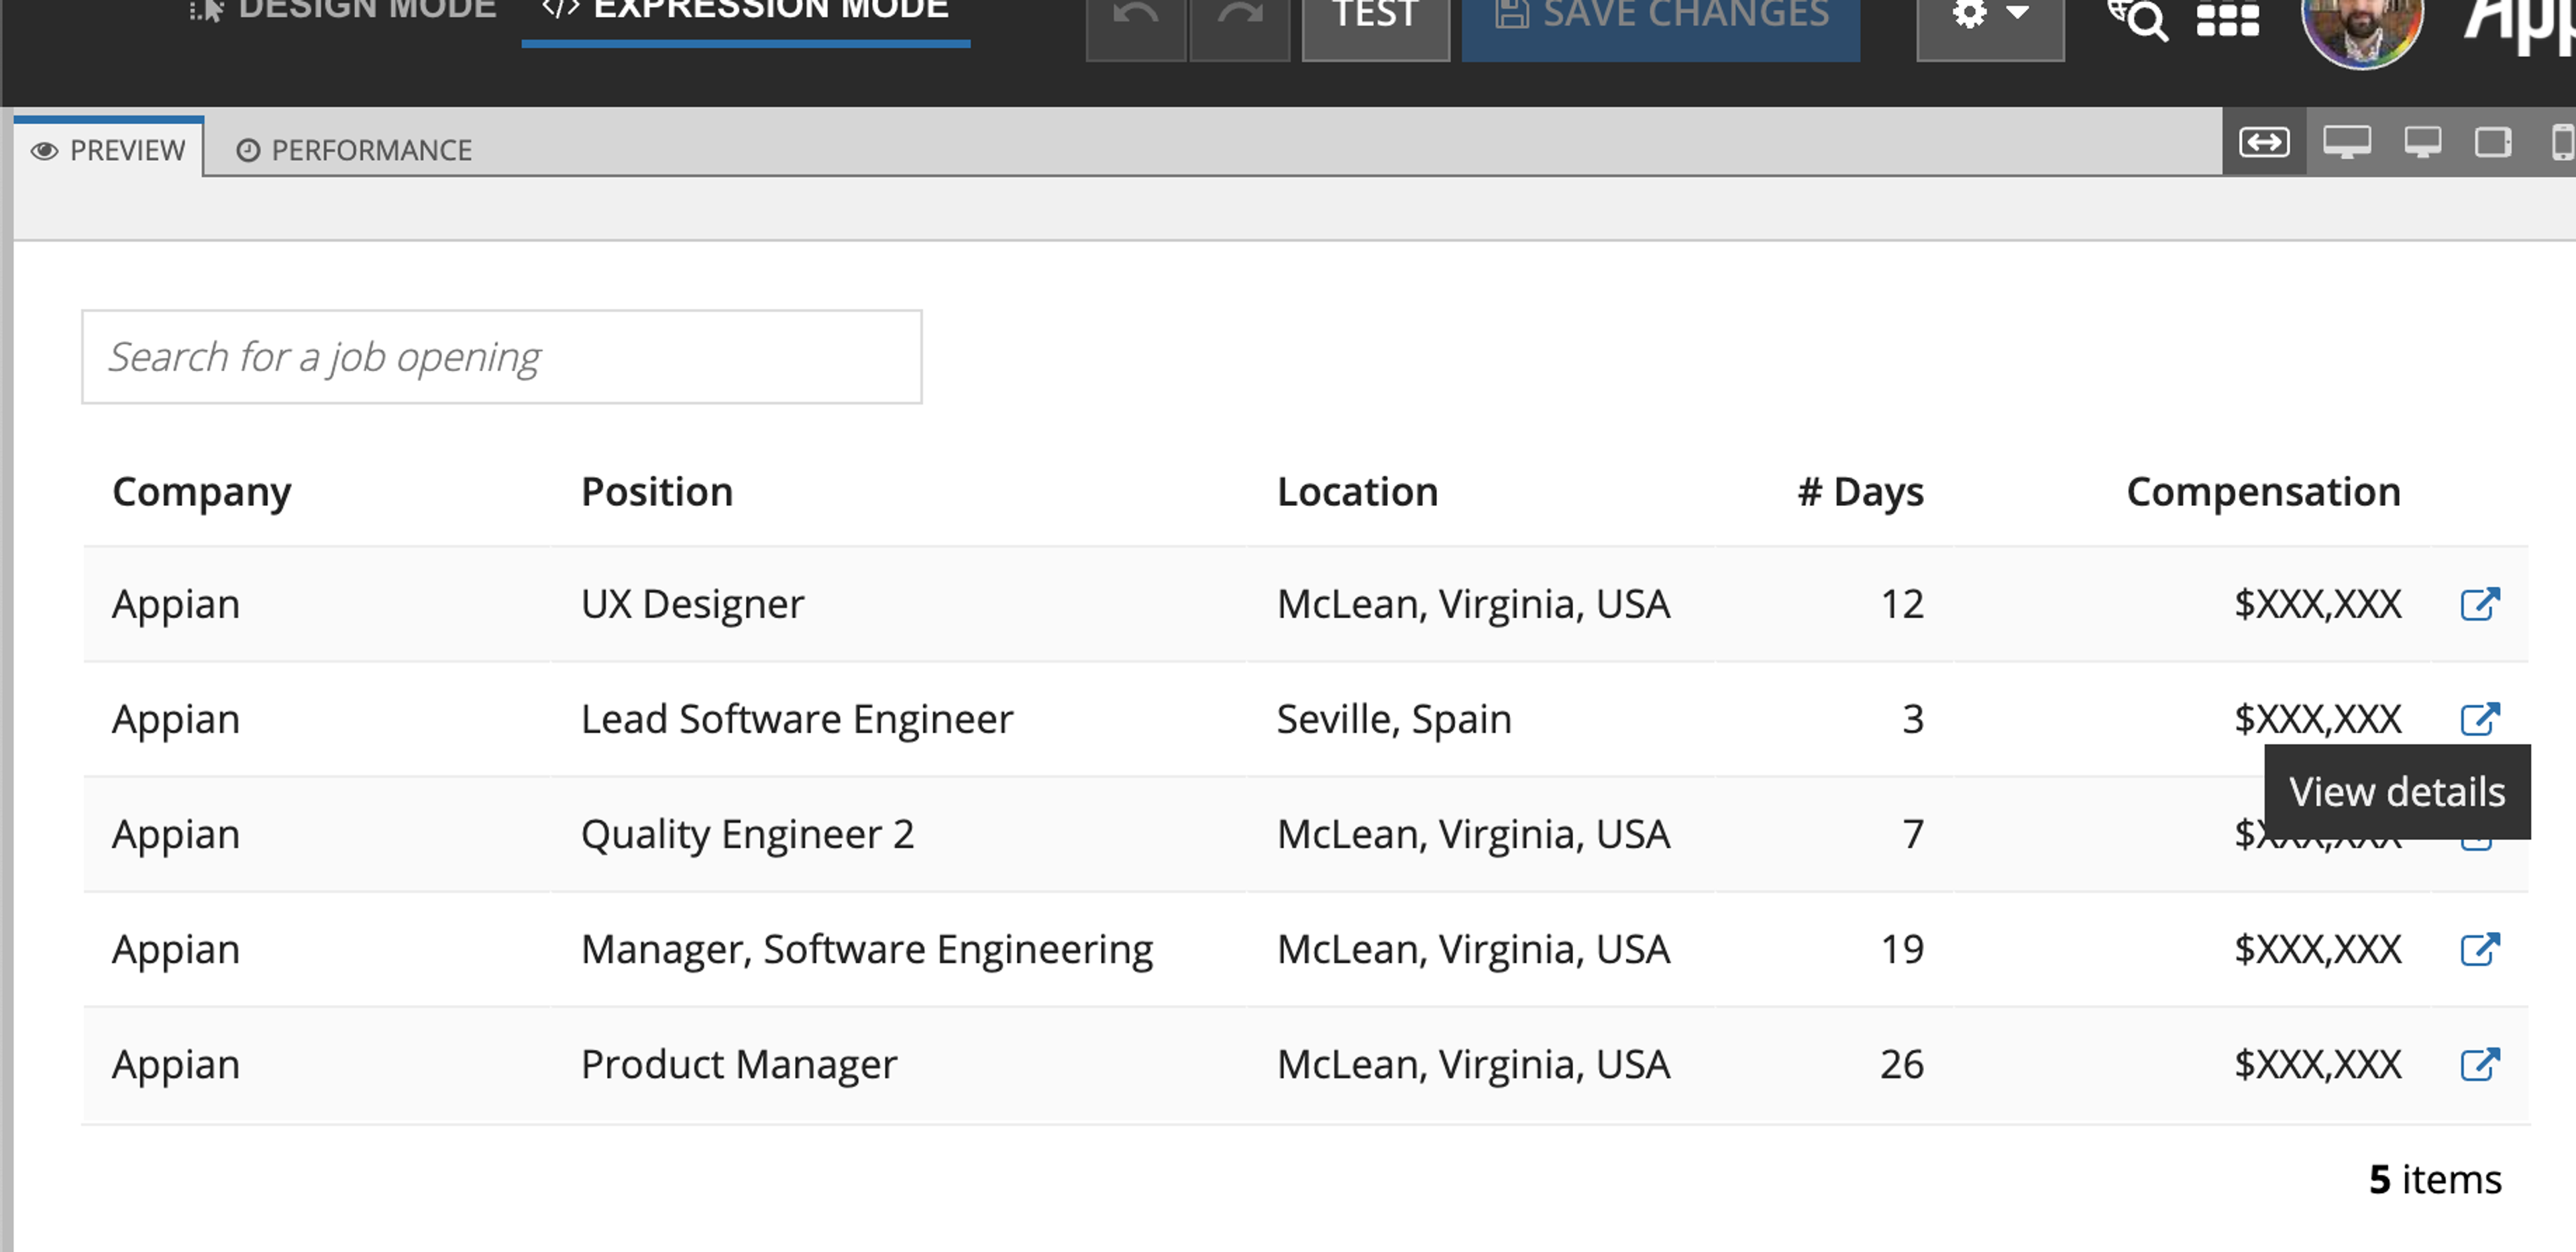
Task: Click the 19 days value
Action: tap(1902, 949)
